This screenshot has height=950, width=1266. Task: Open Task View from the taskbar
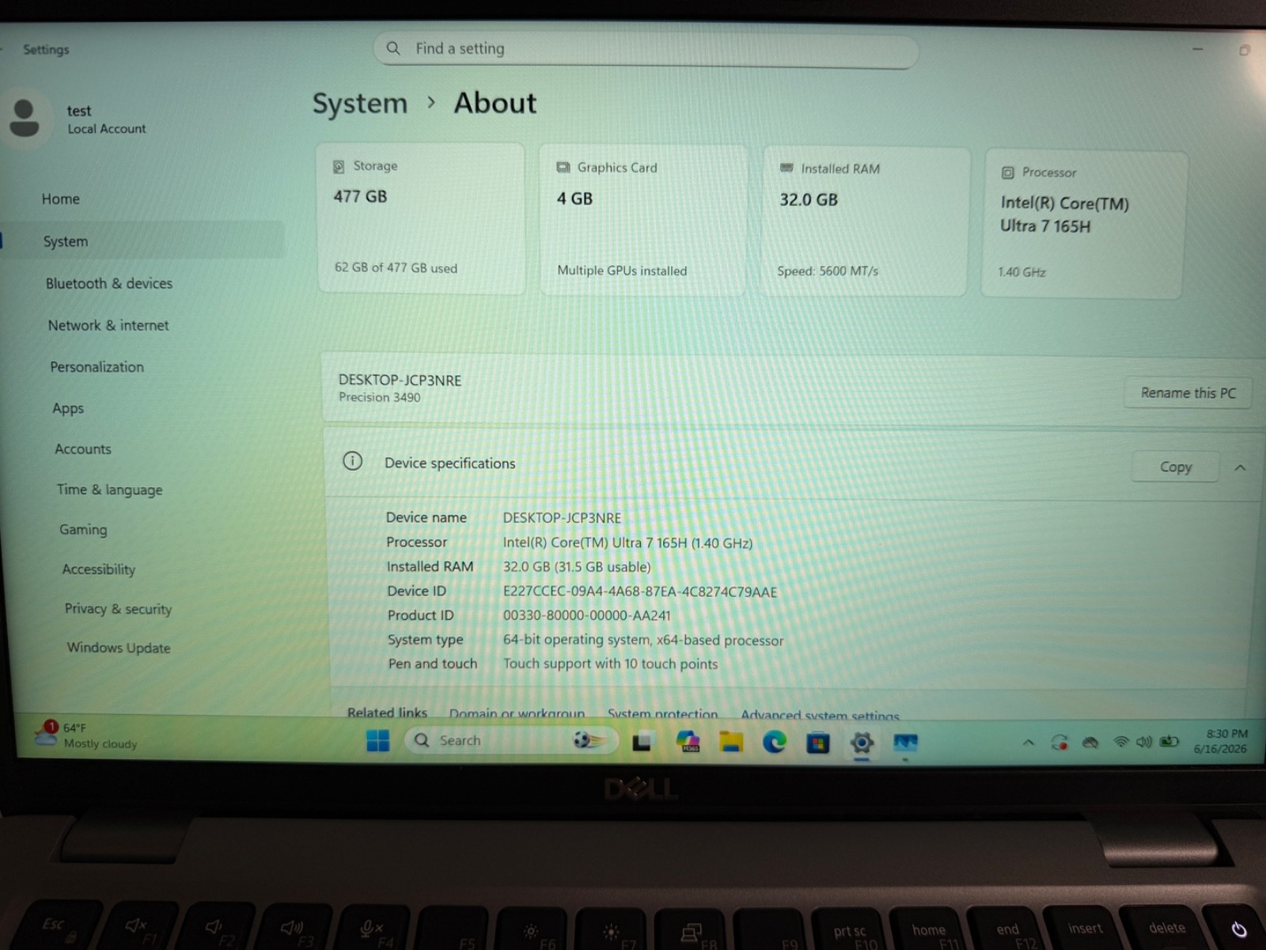pos(642,742)
